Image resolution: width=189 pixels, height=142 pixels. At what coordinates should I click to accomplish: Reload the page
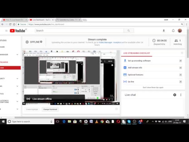point(10,24)
